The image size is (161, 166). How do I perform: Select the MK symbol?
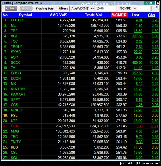click(x=13, y=84)
